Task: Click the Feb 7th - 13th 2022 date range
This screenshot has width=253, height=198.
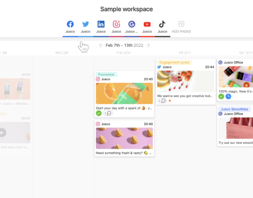Action: tap(124, 45)
